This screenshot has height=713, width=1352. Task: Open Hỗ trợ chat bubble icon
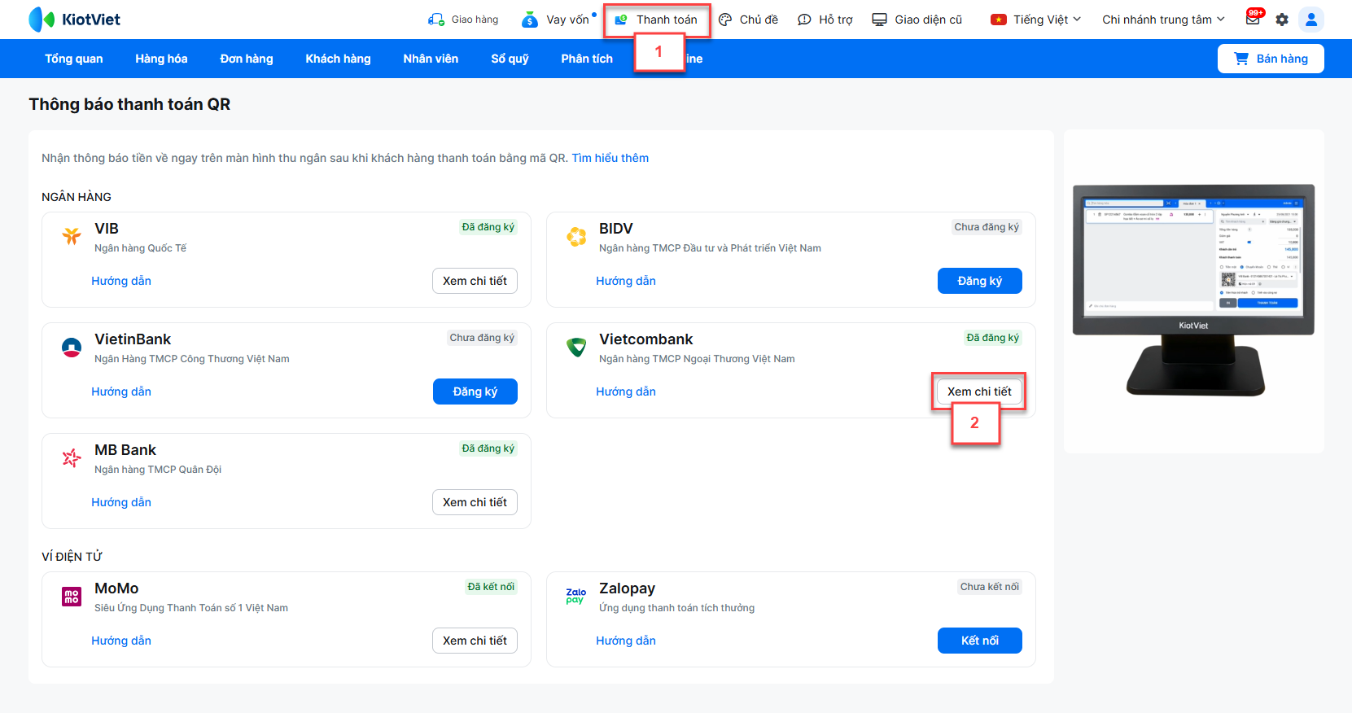[804, 20]
